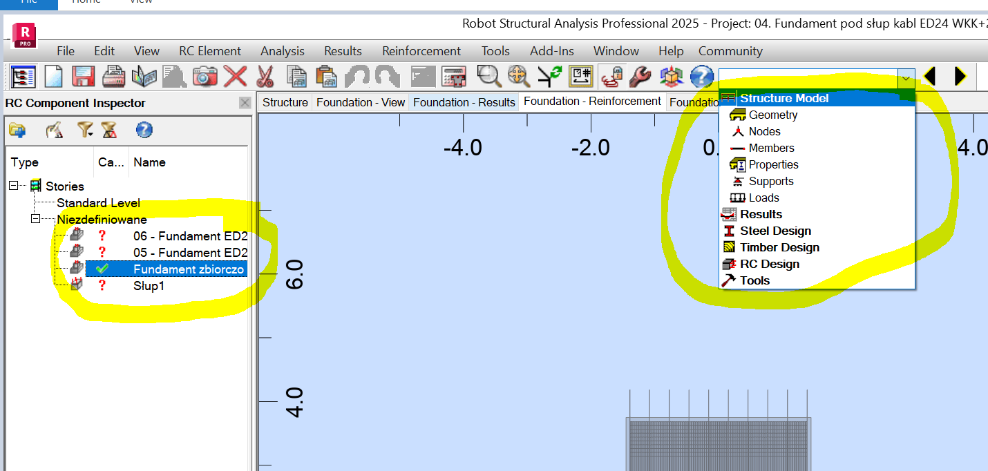Open the Calculations calculator icon on toolbar

tap(454, 77)
